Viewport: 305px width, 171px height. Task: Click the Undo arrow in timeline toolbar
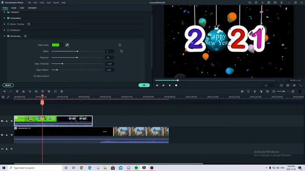tap(4, 91)
